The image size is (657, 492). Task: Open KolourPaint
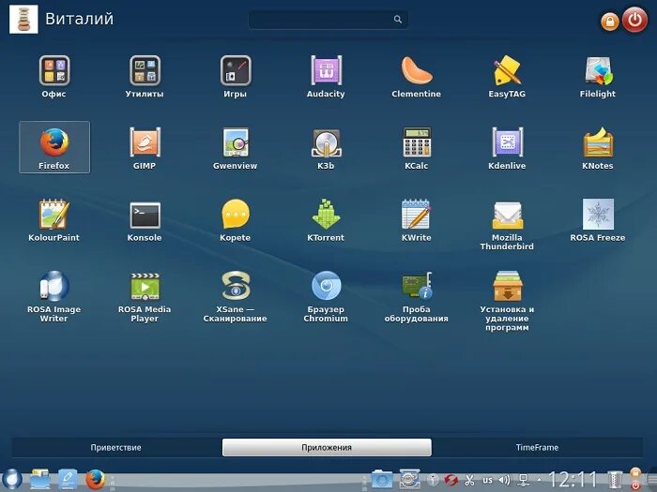pyautogui.click(x=54, y=220)
